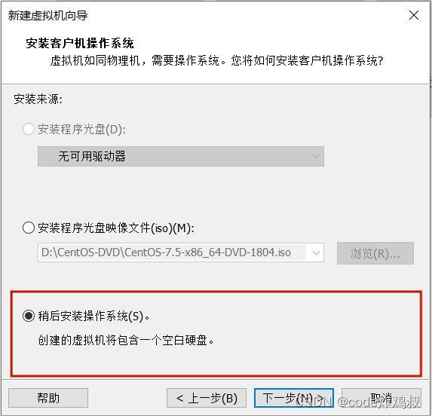Cancel the wizard with the 取消 button
432x416 pixels.
point(381,398)
